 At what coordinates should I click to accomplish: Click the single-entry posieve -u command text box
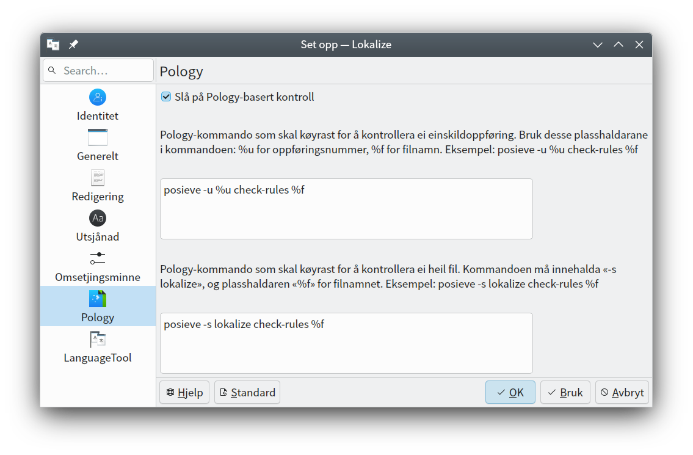(x=346, y=209)
